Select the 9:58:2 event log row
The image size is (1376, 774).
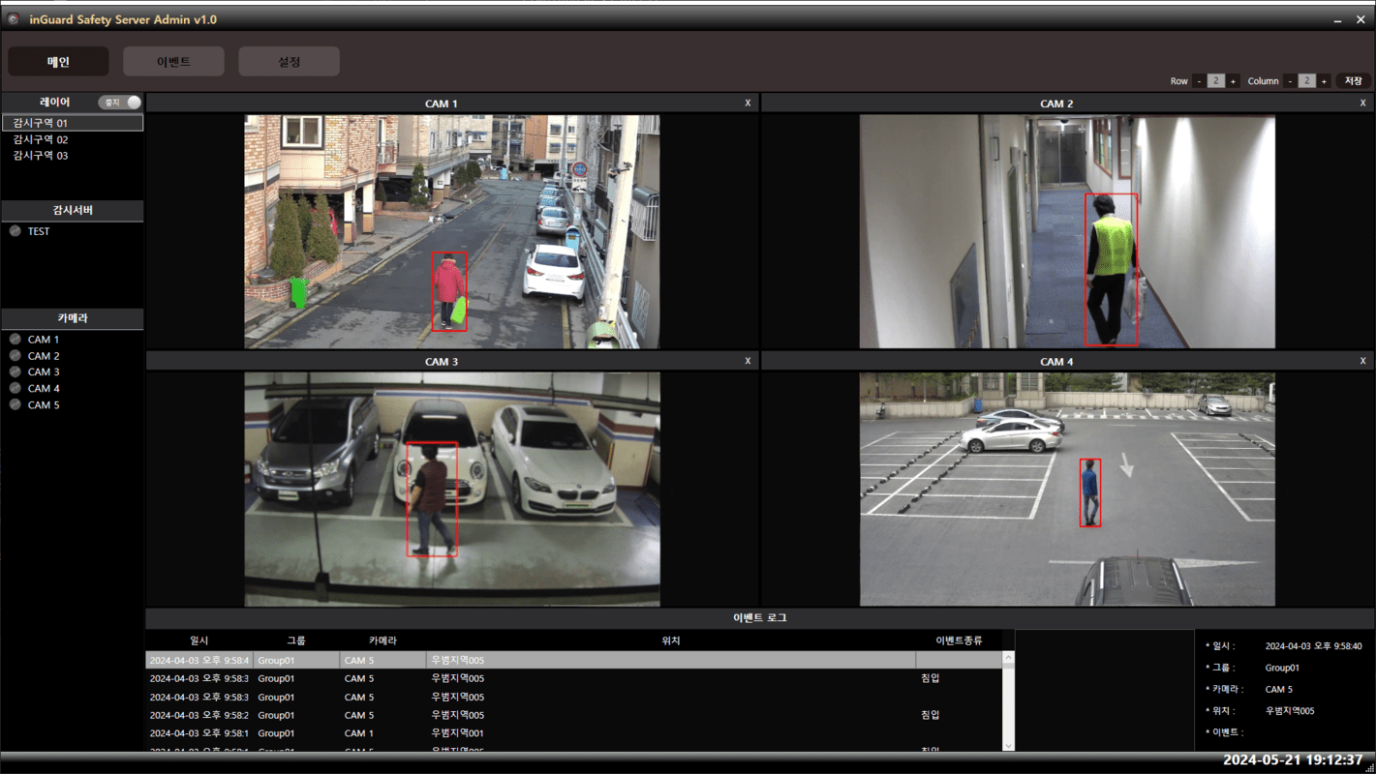coord(574,715)
